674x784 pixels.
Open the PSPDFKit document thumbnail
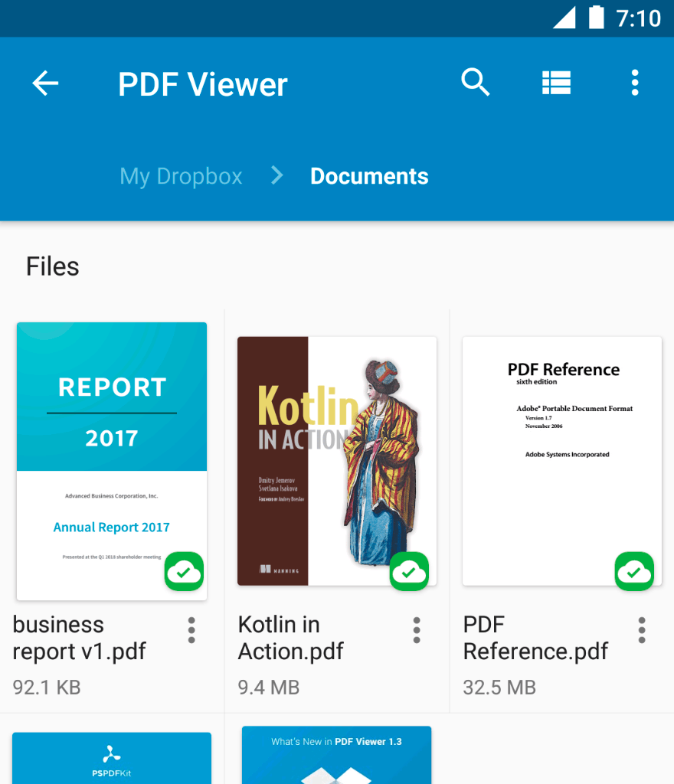pyautogui.click(x=112, y=758)
